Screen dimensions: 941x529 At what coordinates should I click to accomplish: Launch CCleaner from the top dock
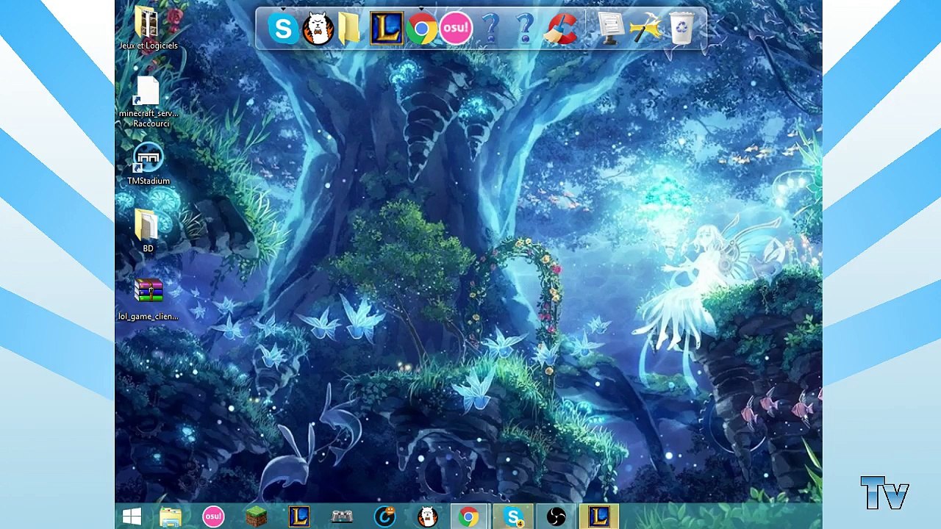tap(561, 29)
